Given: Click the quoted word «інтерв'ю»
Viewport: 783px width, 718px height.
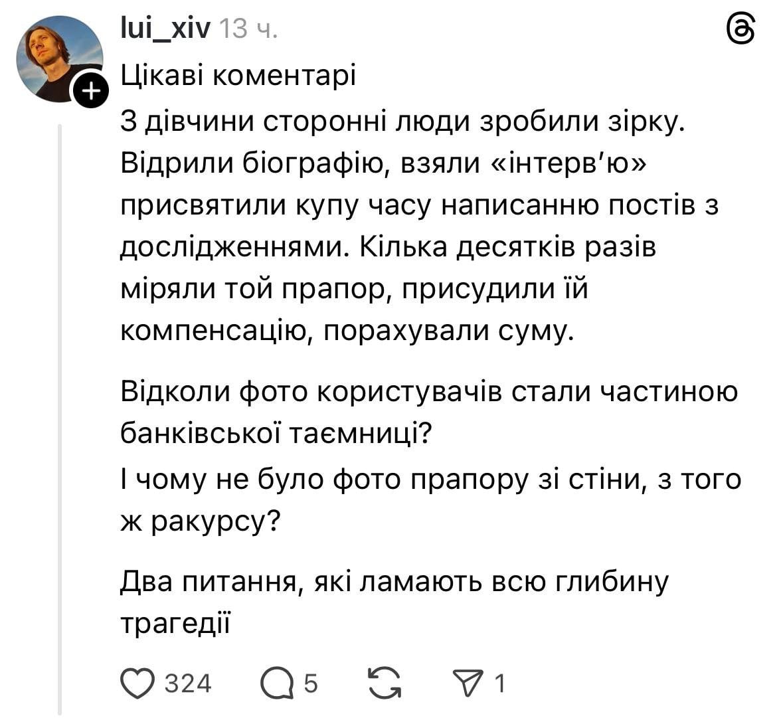Looking at the screenshot, I should (568, 163).
